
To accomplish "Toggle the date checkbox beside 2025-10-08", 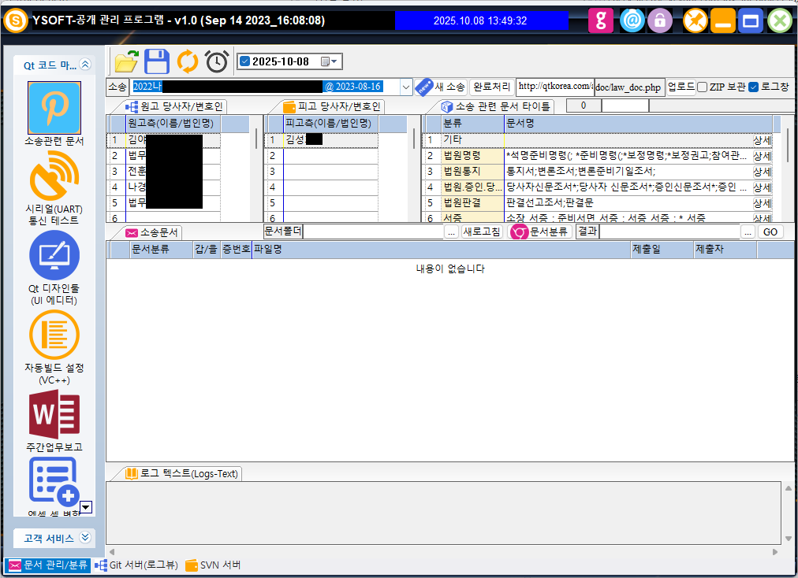I will [244, 61].
